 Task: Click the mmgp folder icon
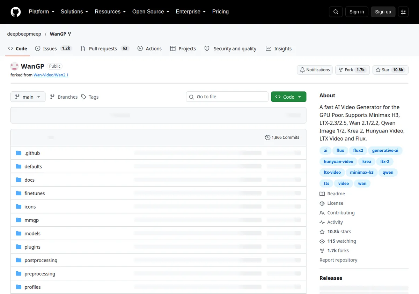[x=19, y=220]
